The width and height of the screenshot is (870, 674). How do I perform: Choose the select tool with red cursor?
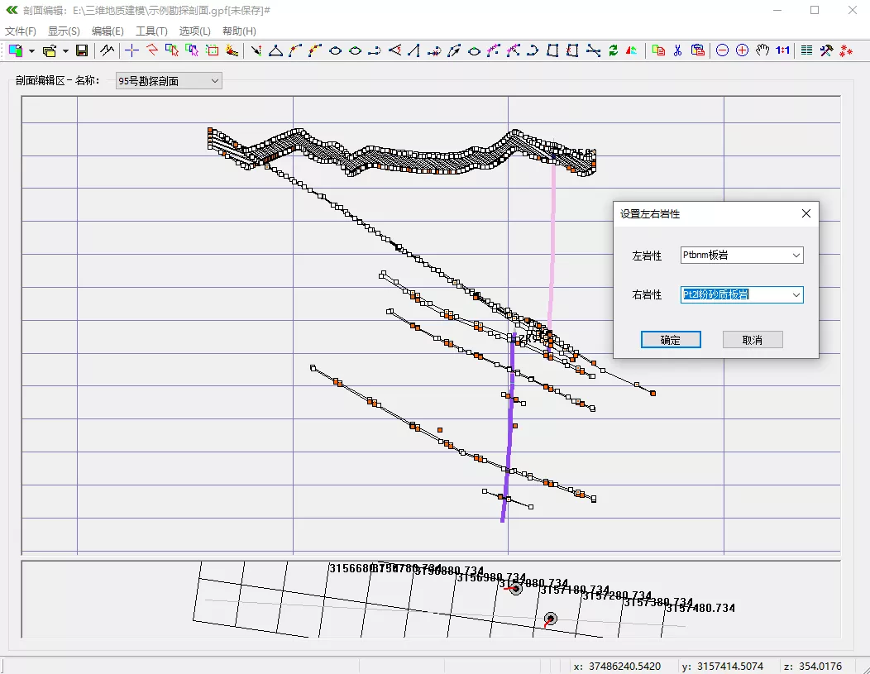click(172, 50)
